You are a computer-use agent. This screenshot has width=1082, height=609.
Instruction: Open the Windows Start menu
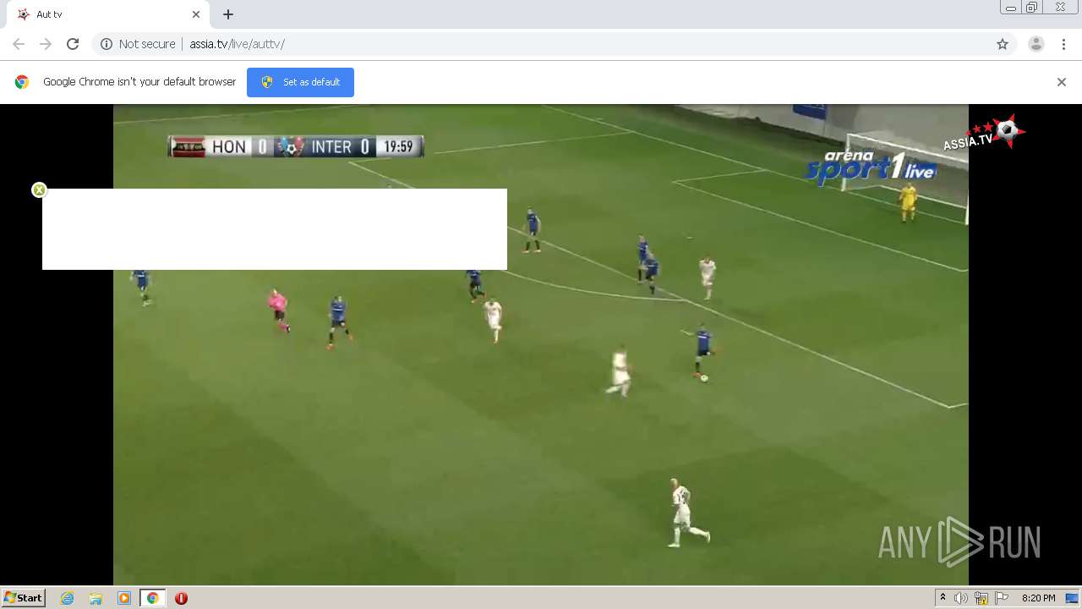coord(23,598)
